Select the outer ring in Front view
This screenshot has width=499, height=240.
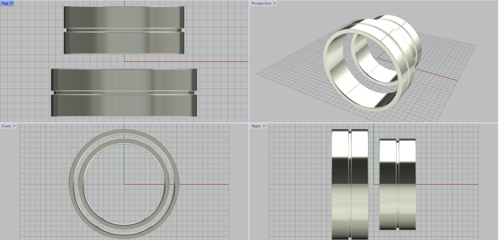click(72, 185)
